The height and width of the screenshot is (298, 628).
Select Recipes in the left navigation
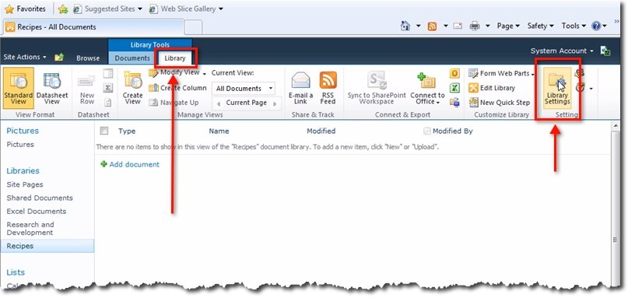click(47, 246)
